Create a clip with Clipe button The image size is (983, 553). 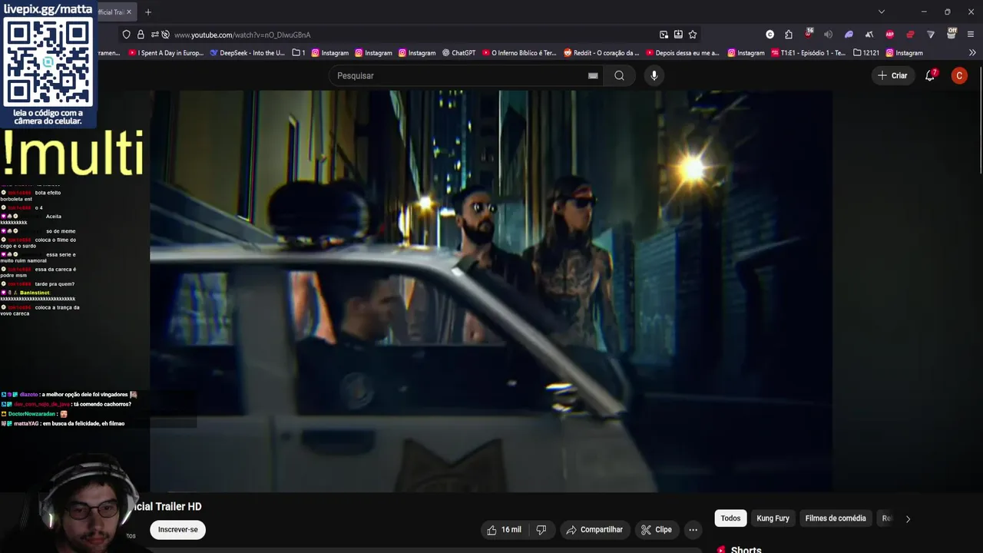(657, 530)
